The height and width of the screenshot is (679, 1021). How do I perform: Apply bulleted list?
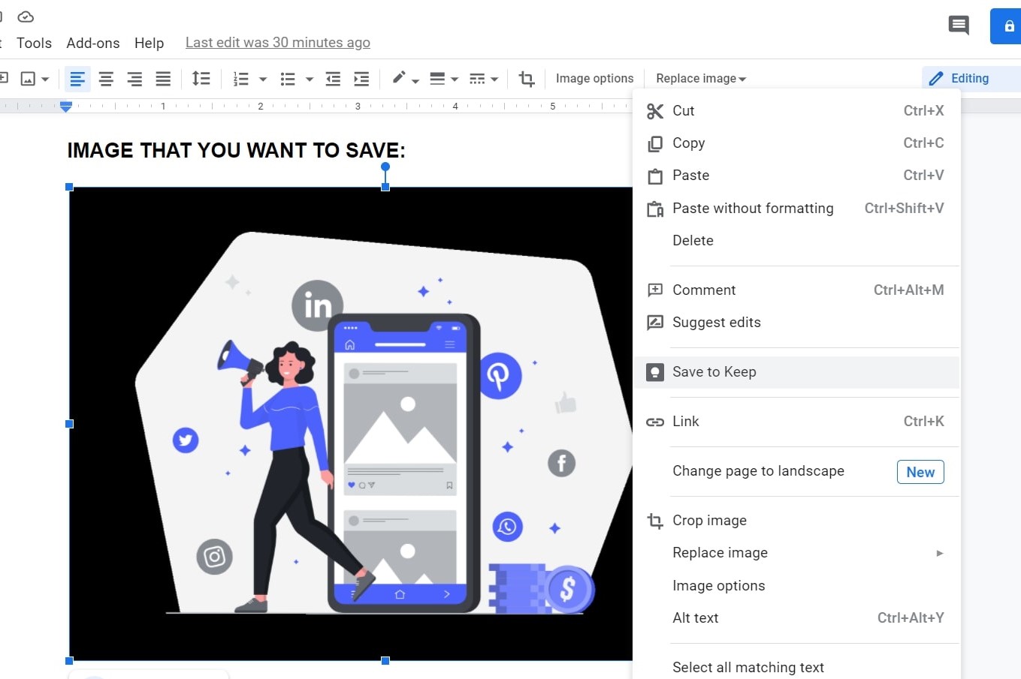288,79
